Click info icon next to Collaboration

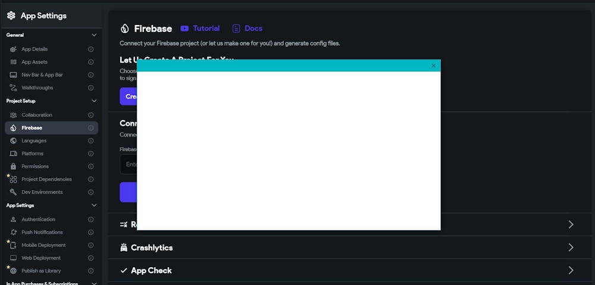[90, 115]
